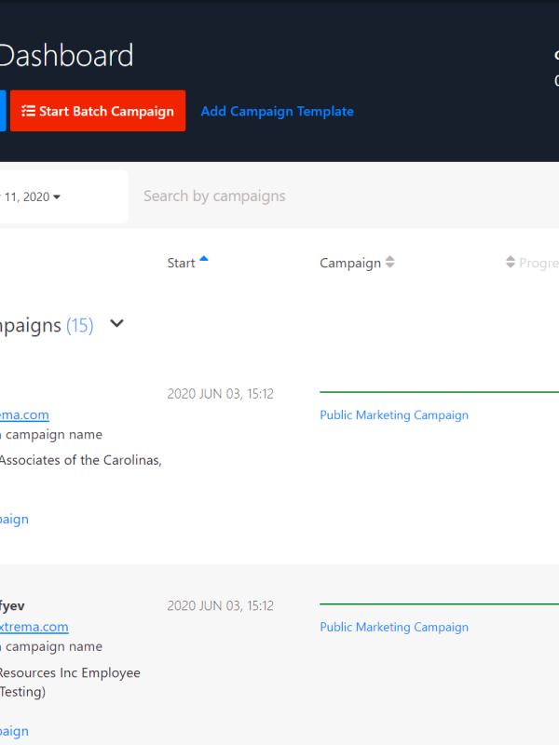
Task: Click the campaigns (15) count label
Action: point(79,325)
